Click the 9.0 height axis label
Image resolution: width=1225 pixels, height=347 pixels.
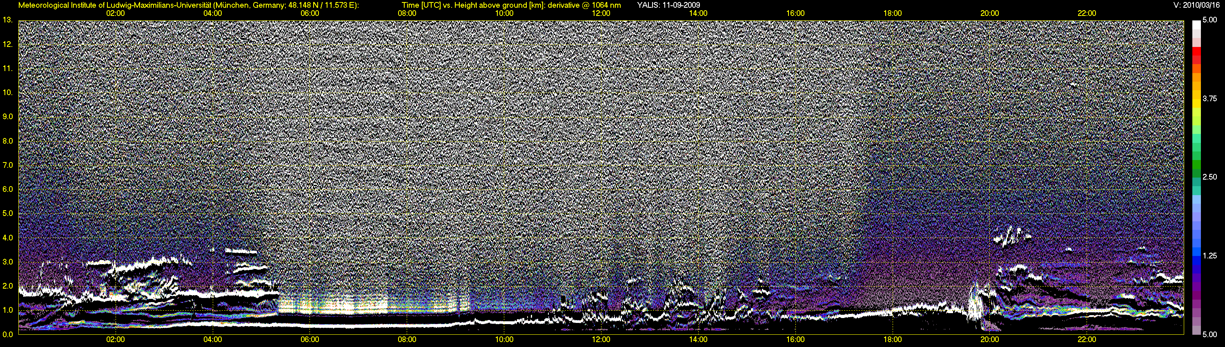[x=8, y=116]
